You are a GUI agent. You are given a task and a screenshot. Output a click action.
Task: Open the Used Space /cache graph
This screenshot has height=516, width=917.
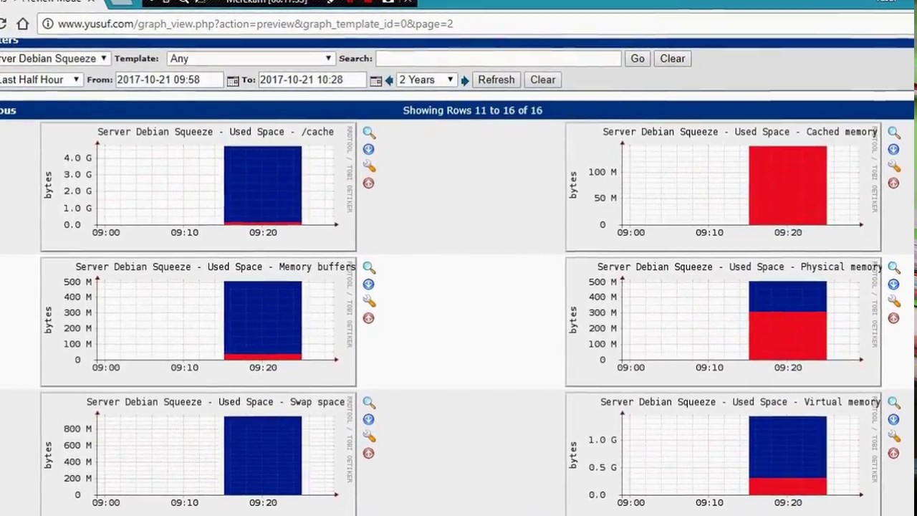coord(198,187)
